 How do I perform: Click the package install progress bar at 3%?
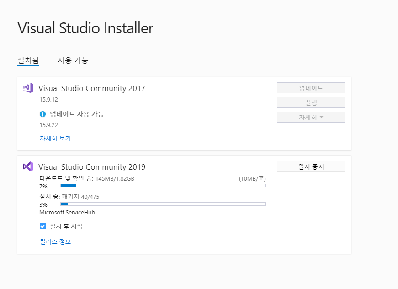click(163, 204)
